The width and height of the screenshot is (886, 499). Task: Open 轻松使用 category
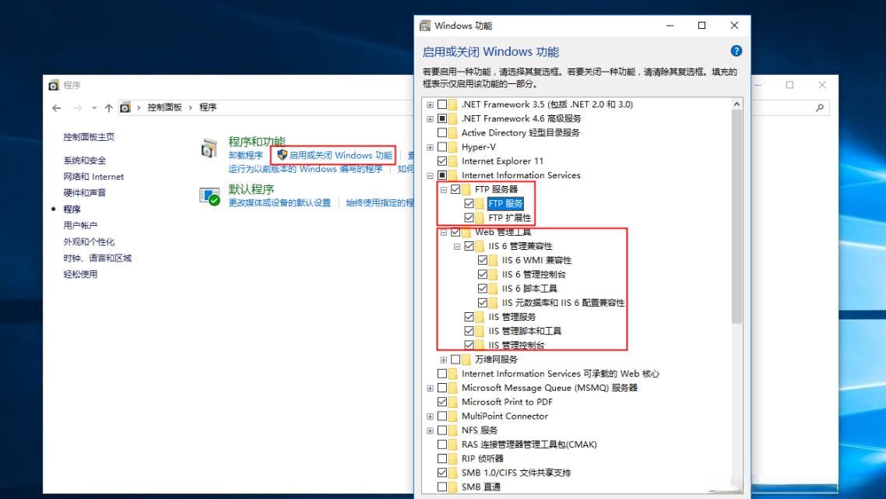tap(80, 275)
